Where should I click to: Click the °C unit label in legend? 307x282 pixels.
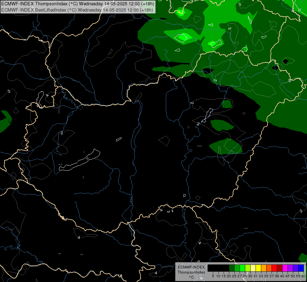[x=192, y=277]
